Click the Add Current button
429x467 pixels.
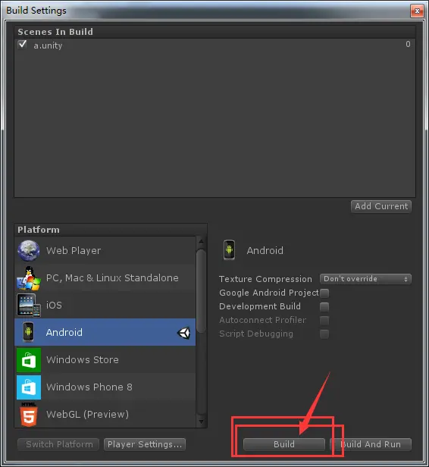(381, 206)
